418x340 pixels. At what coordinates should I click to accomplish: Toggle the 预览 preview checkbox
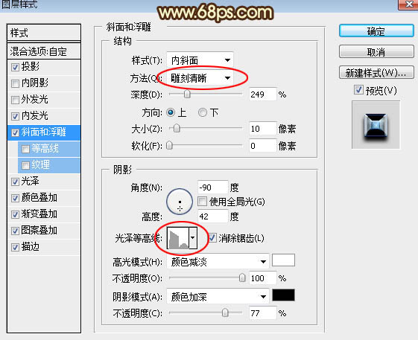pyautogui.click(x=359, y=90)
